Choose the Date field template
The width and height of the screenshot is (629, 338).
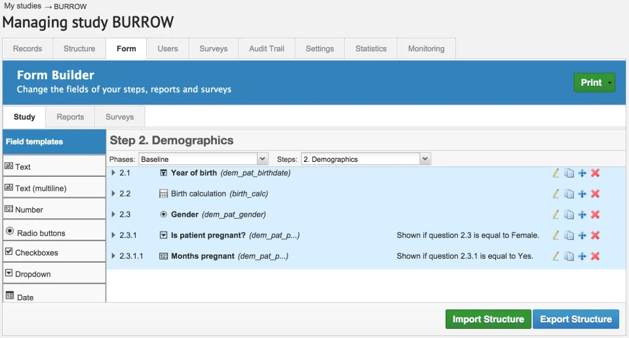click(x=54, y=294)
